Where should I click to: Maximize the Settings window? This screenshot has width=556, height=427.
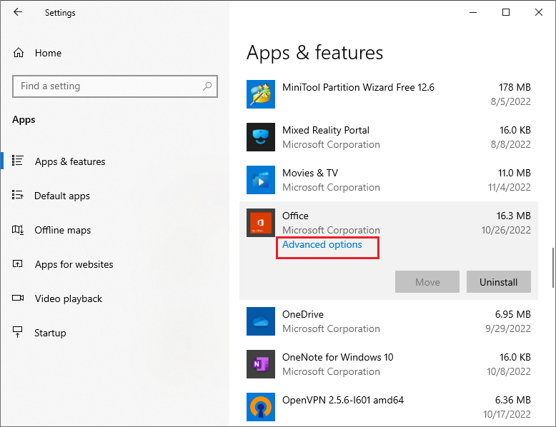point(506,12)
